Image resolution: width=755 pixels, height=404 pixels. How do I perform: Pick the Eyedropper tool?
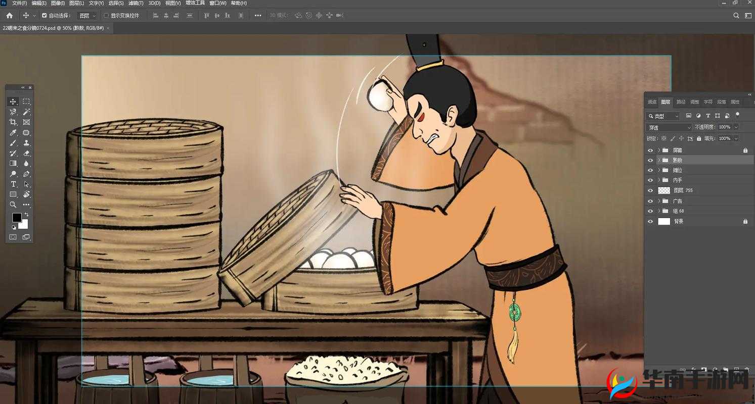13,133
